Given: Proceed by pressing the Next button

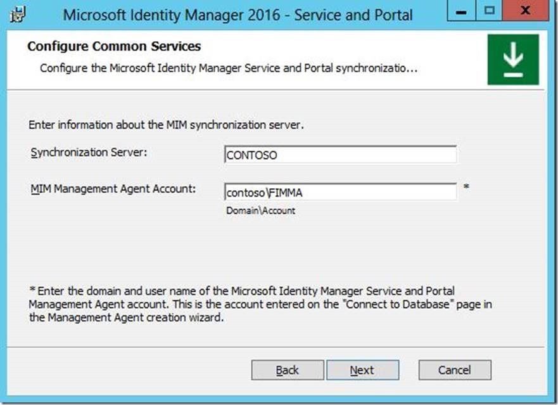Looking at the screenshot, I should (x=362, y=370).
